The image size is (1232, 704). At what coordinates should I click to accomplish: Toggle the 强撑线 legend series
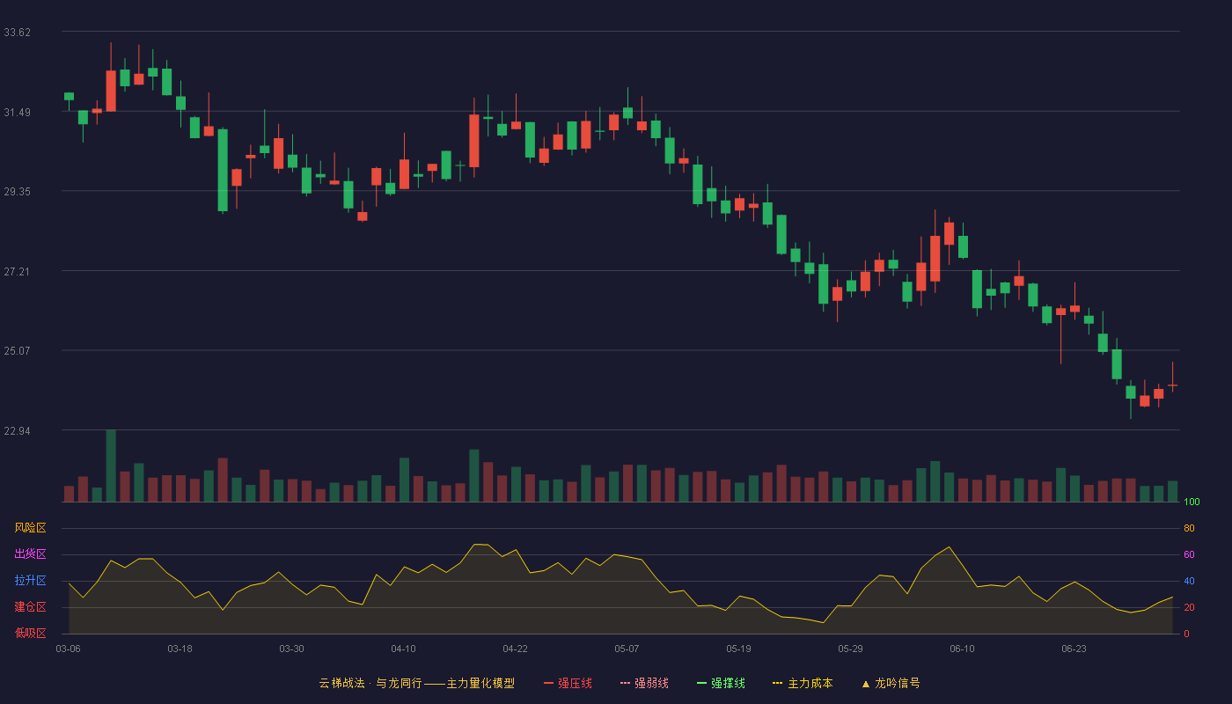click(721, 683)
